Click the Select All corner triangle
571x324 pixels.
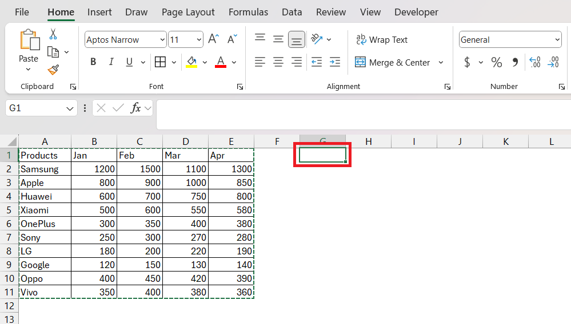coord(13,141)
